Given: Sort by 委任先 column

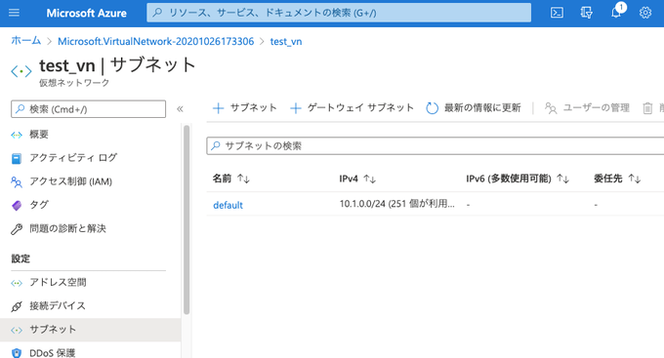Looking at the screenshot, I should click(x=617, y=179).
